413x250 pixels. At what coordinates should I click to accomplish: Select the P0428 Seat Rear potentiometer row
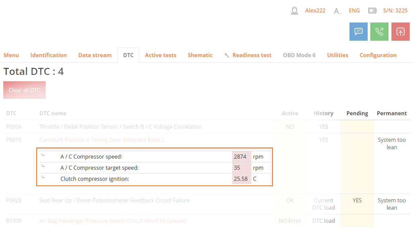(x=114, y=200)
